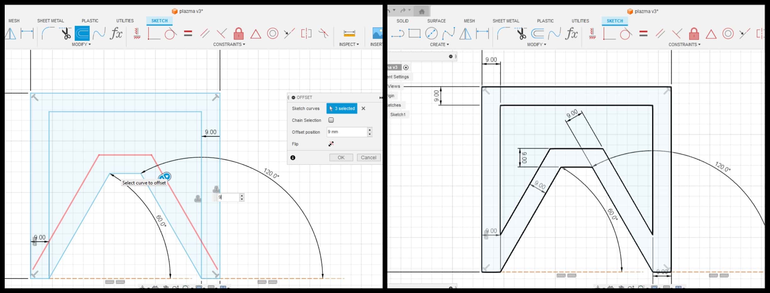Clear the sketch curves selection with X

[363, 108]
